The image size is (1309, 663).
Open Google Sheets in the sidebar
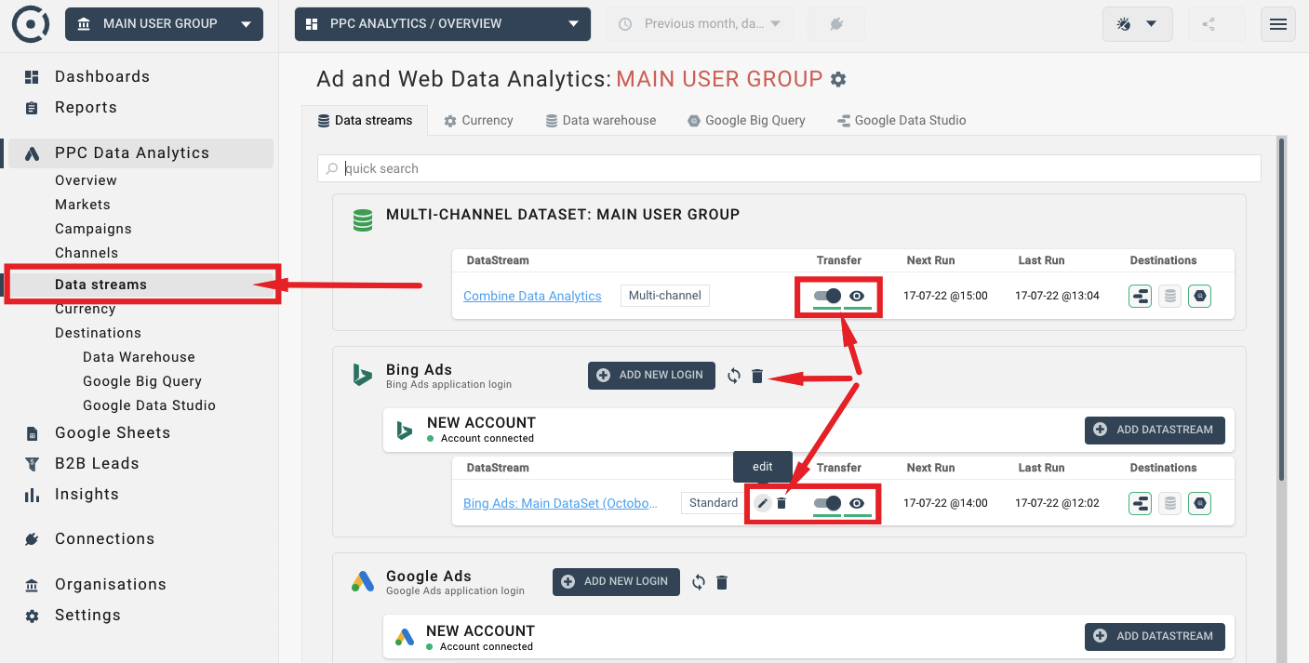pyautogui.click(x=113, y=432)
